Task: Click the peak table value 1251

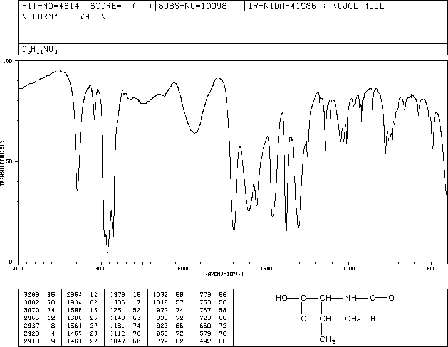Action: click(117, 310)
